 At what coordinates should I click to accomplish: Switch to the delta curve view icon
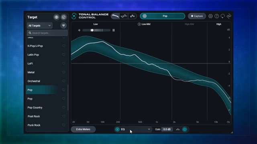pyautogui.click(x=124, y=16)
